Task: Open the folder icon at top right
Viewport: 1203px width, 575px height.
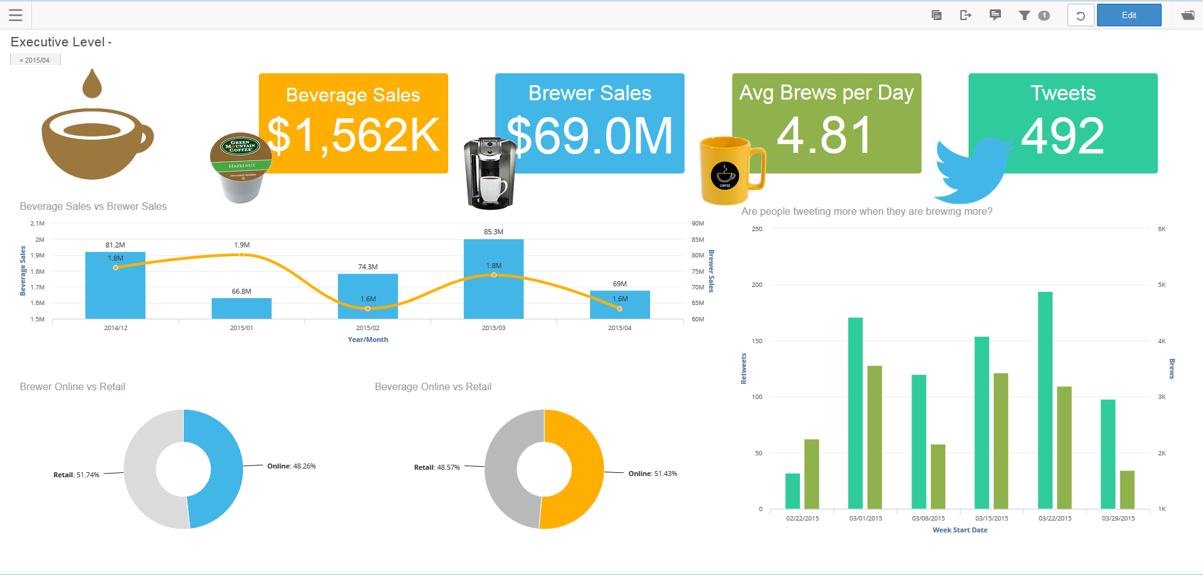Action: click(x=1187, y=15)
